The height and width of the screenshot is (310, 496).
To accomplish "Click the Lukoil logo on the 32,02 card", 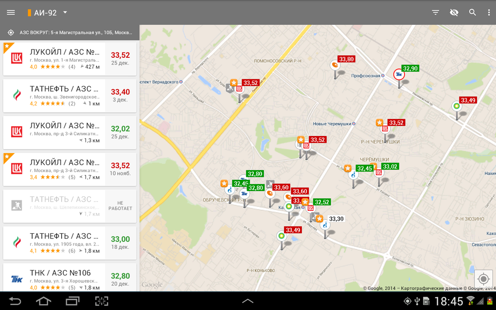I will coord(17,132).
